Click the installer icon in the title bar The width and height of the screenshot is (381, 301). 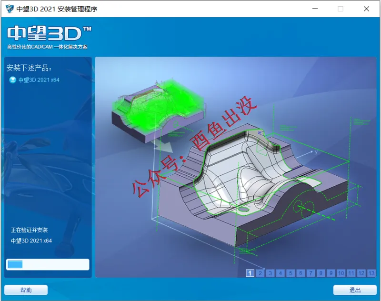(10, 9)
